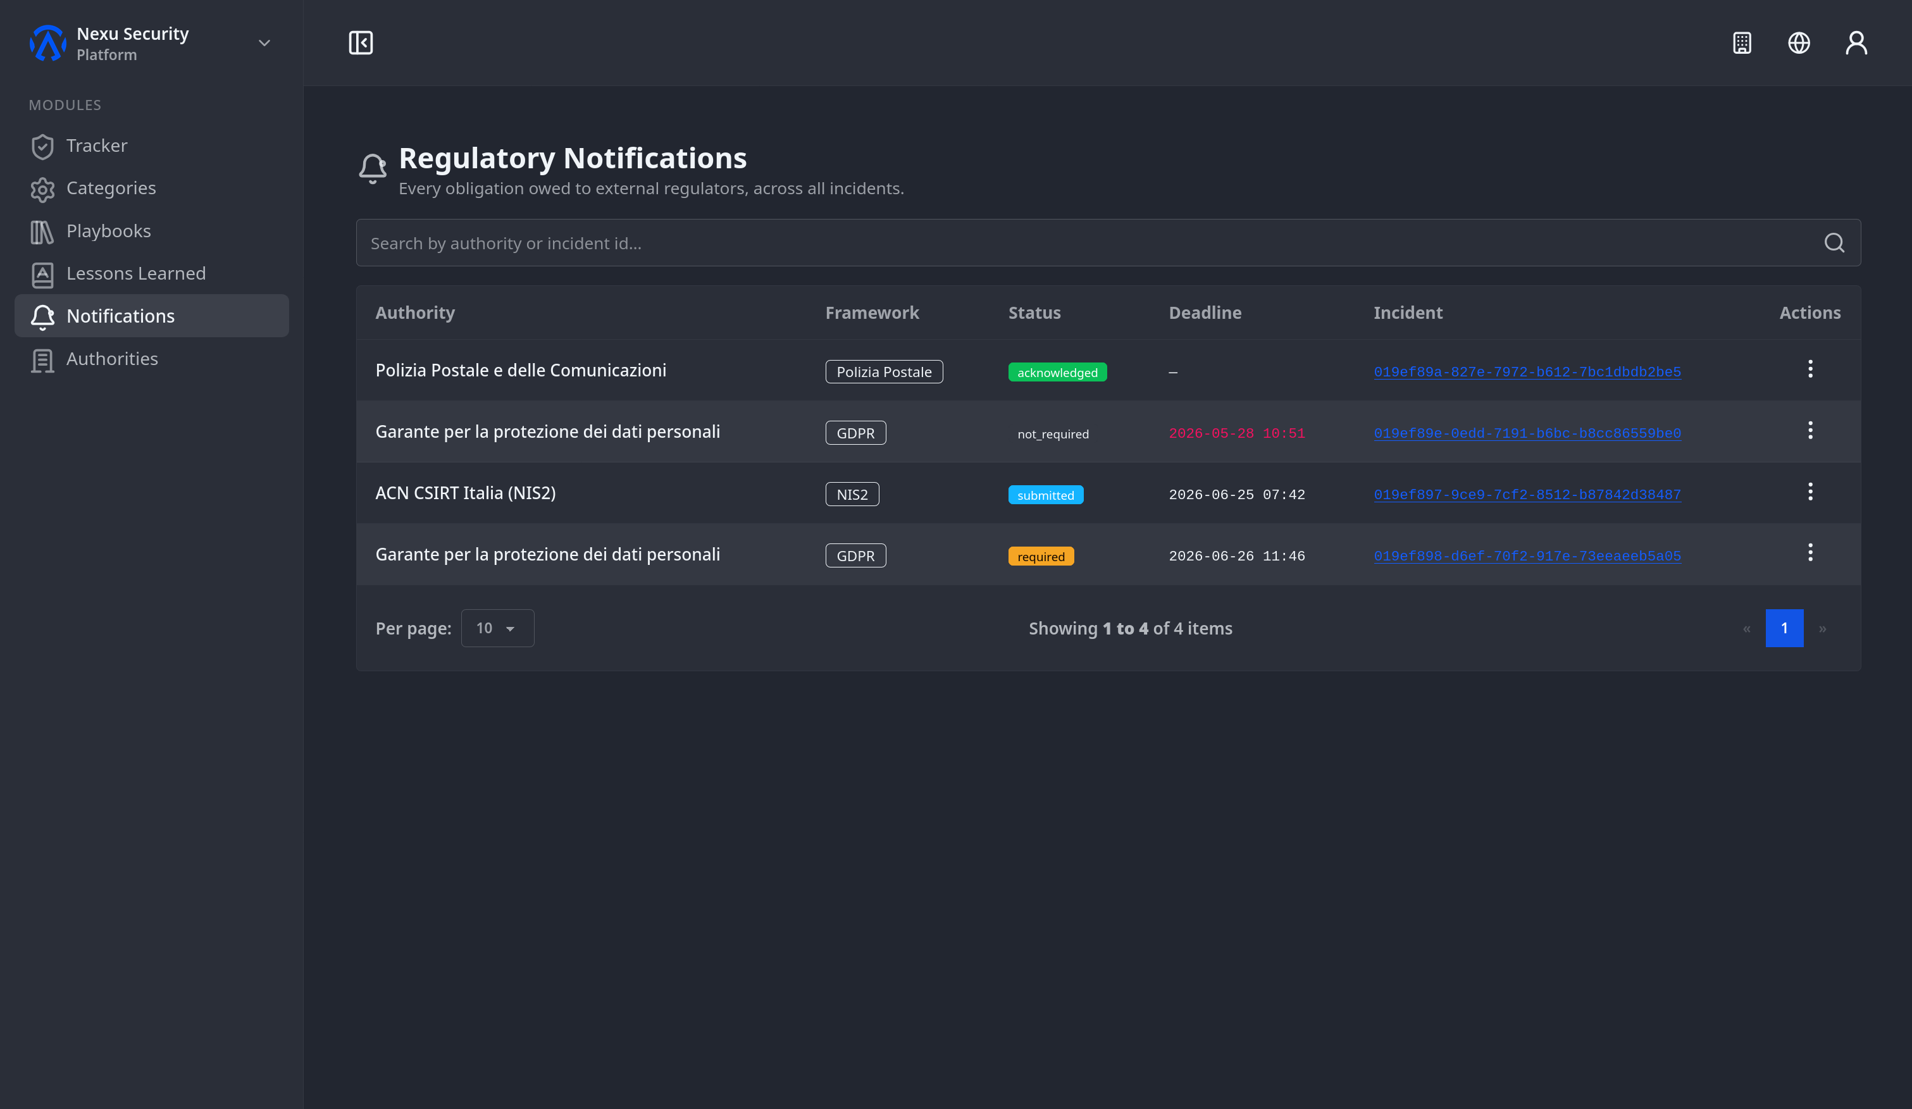Viewport: 1912px width, 1109px height.
Task: Open actions menu for Polizia Postale row
Action: [x=1810, y=369]
